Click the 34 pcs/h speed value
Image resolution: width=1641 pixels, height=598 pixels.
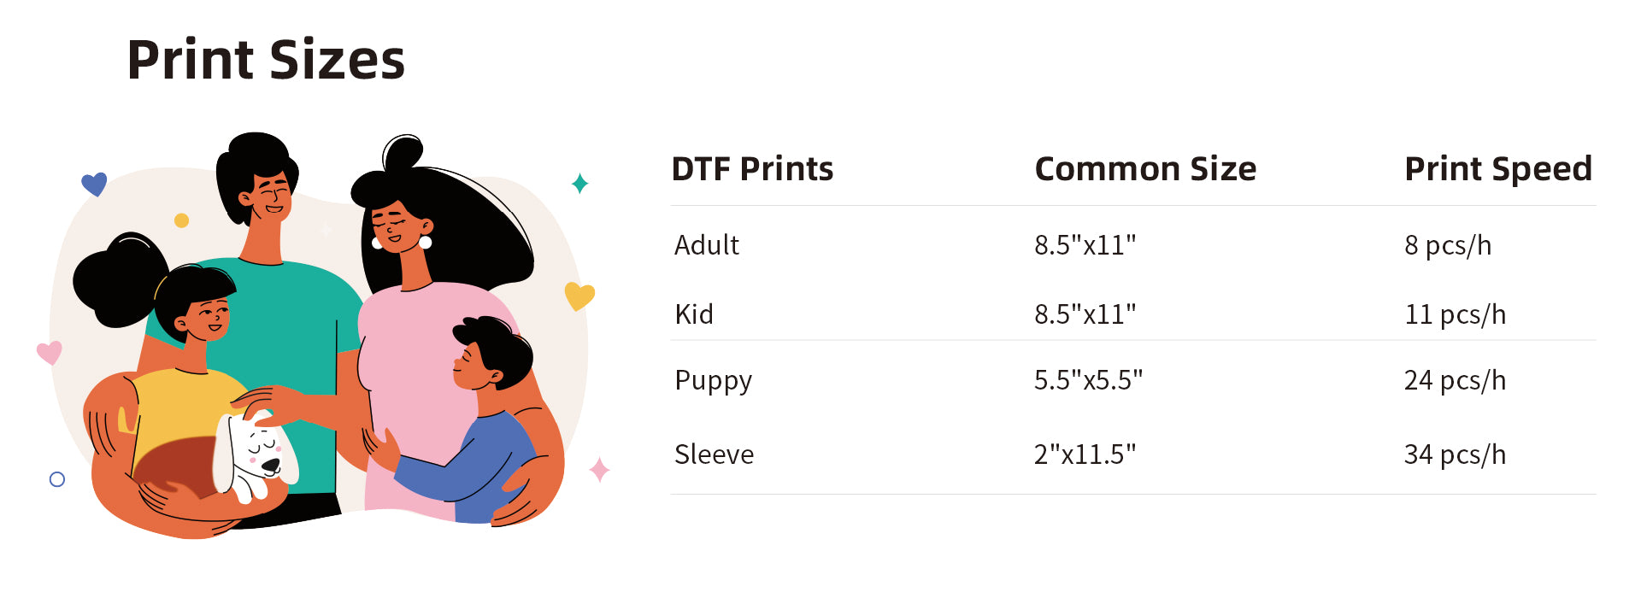[x=1455, y=454]
